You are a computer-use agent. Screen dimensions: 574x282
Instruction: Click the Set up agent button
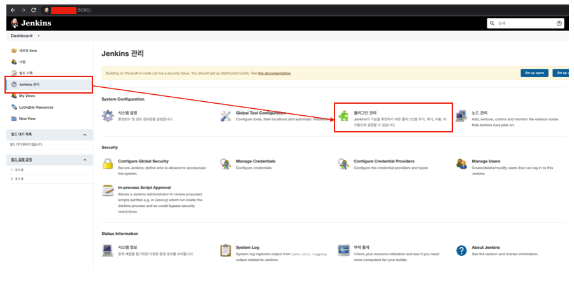[535, 73]
